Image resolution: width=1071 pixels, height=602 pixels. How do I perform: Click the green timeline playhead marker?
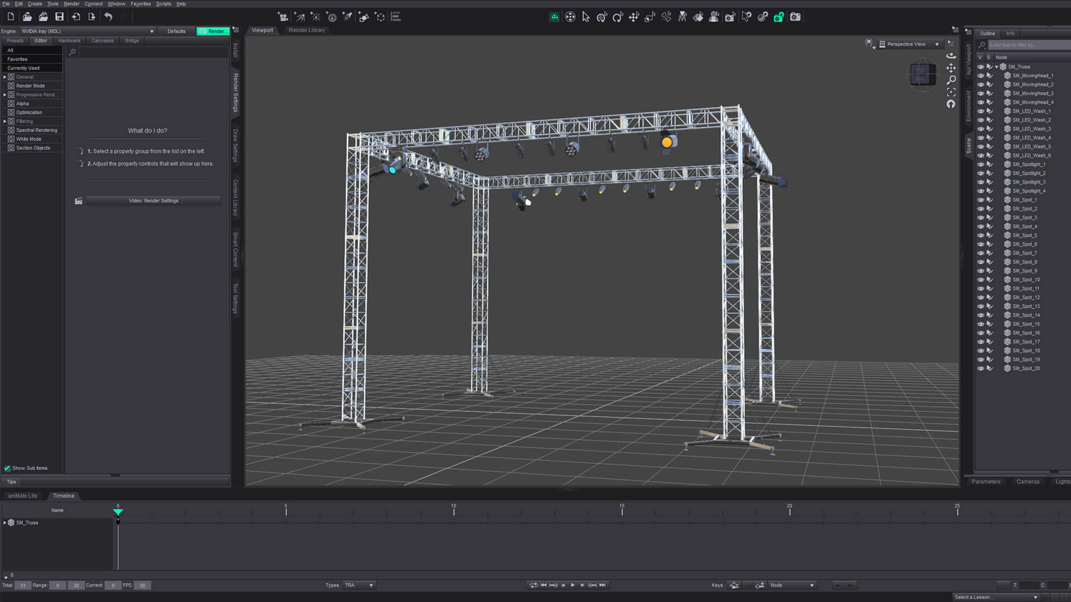point(118,512)
